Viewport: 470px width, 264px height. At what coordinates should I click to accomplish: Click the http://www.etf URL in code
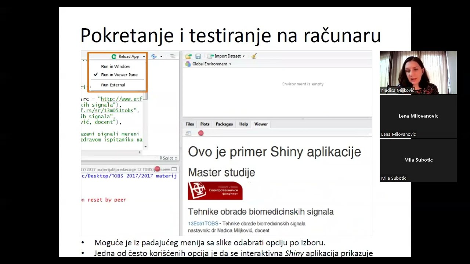pos(121,99)
